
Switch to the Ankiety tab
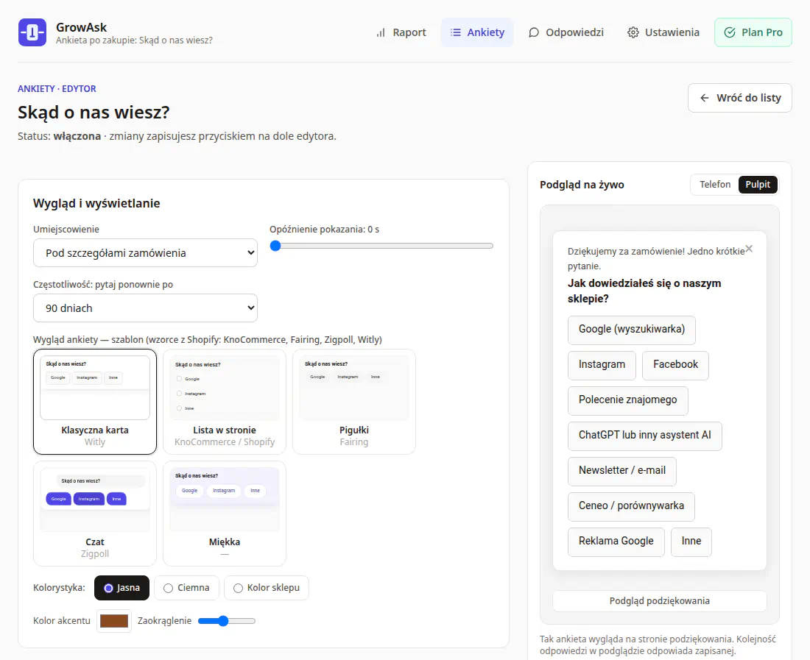[x=477, y=32]
